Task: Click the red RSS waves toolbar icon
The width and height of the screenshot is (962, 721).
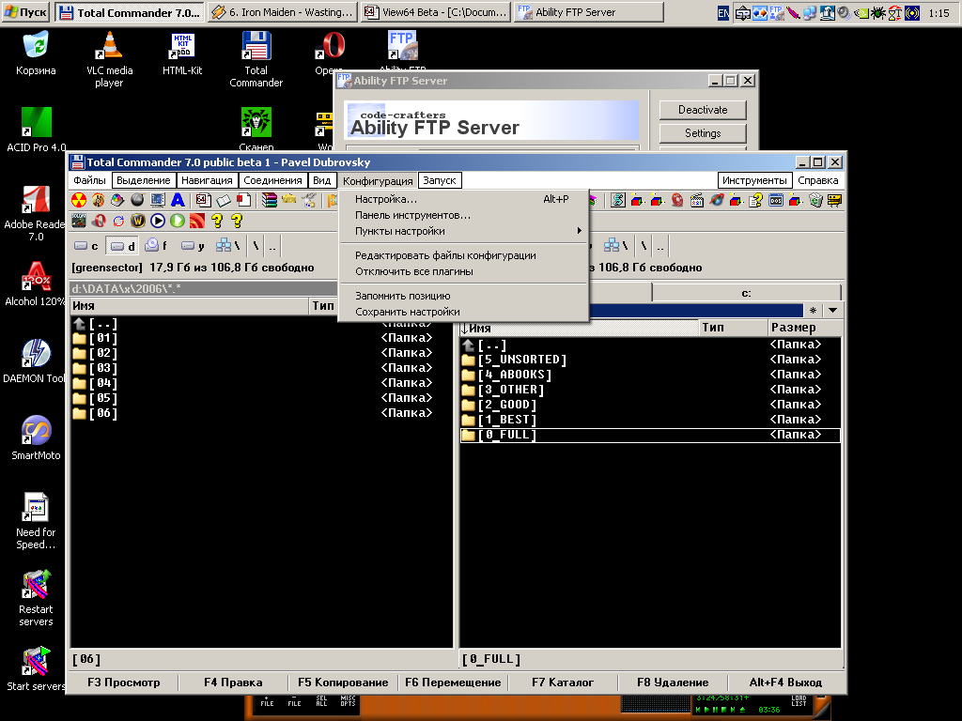Action: click(197, 221)
